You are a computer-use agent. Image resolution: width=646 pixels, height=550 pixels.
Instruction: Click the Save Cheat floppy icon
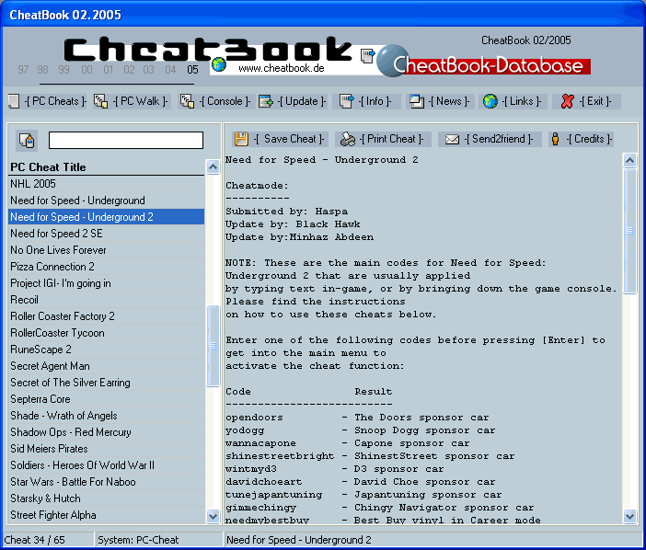241,139
